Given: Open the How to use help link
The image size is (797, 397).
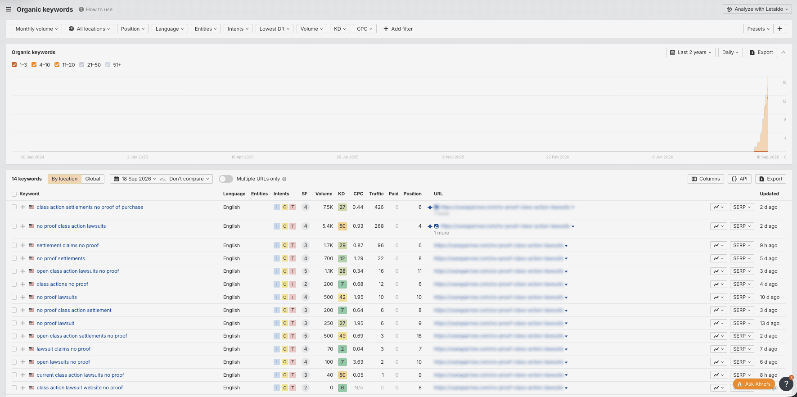Looking at the screenshot, I should [x=95, y=9].
